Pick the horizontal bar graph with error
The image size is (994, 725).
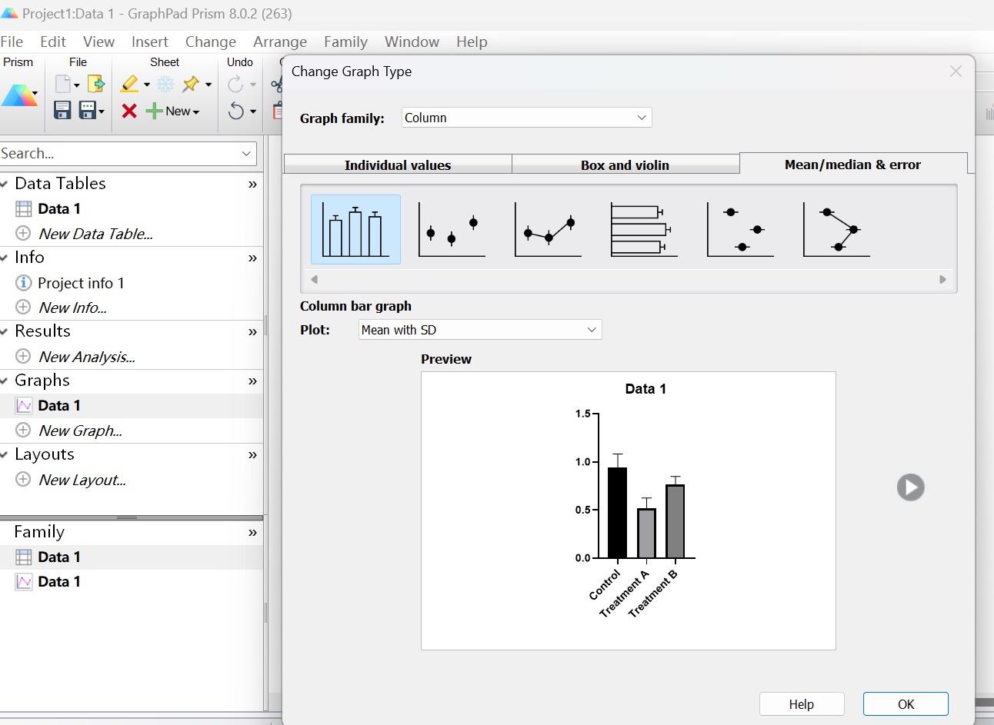[x=643, y=229]
